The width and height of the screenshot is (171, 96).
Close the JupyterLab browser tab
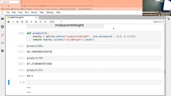[18, 2]
